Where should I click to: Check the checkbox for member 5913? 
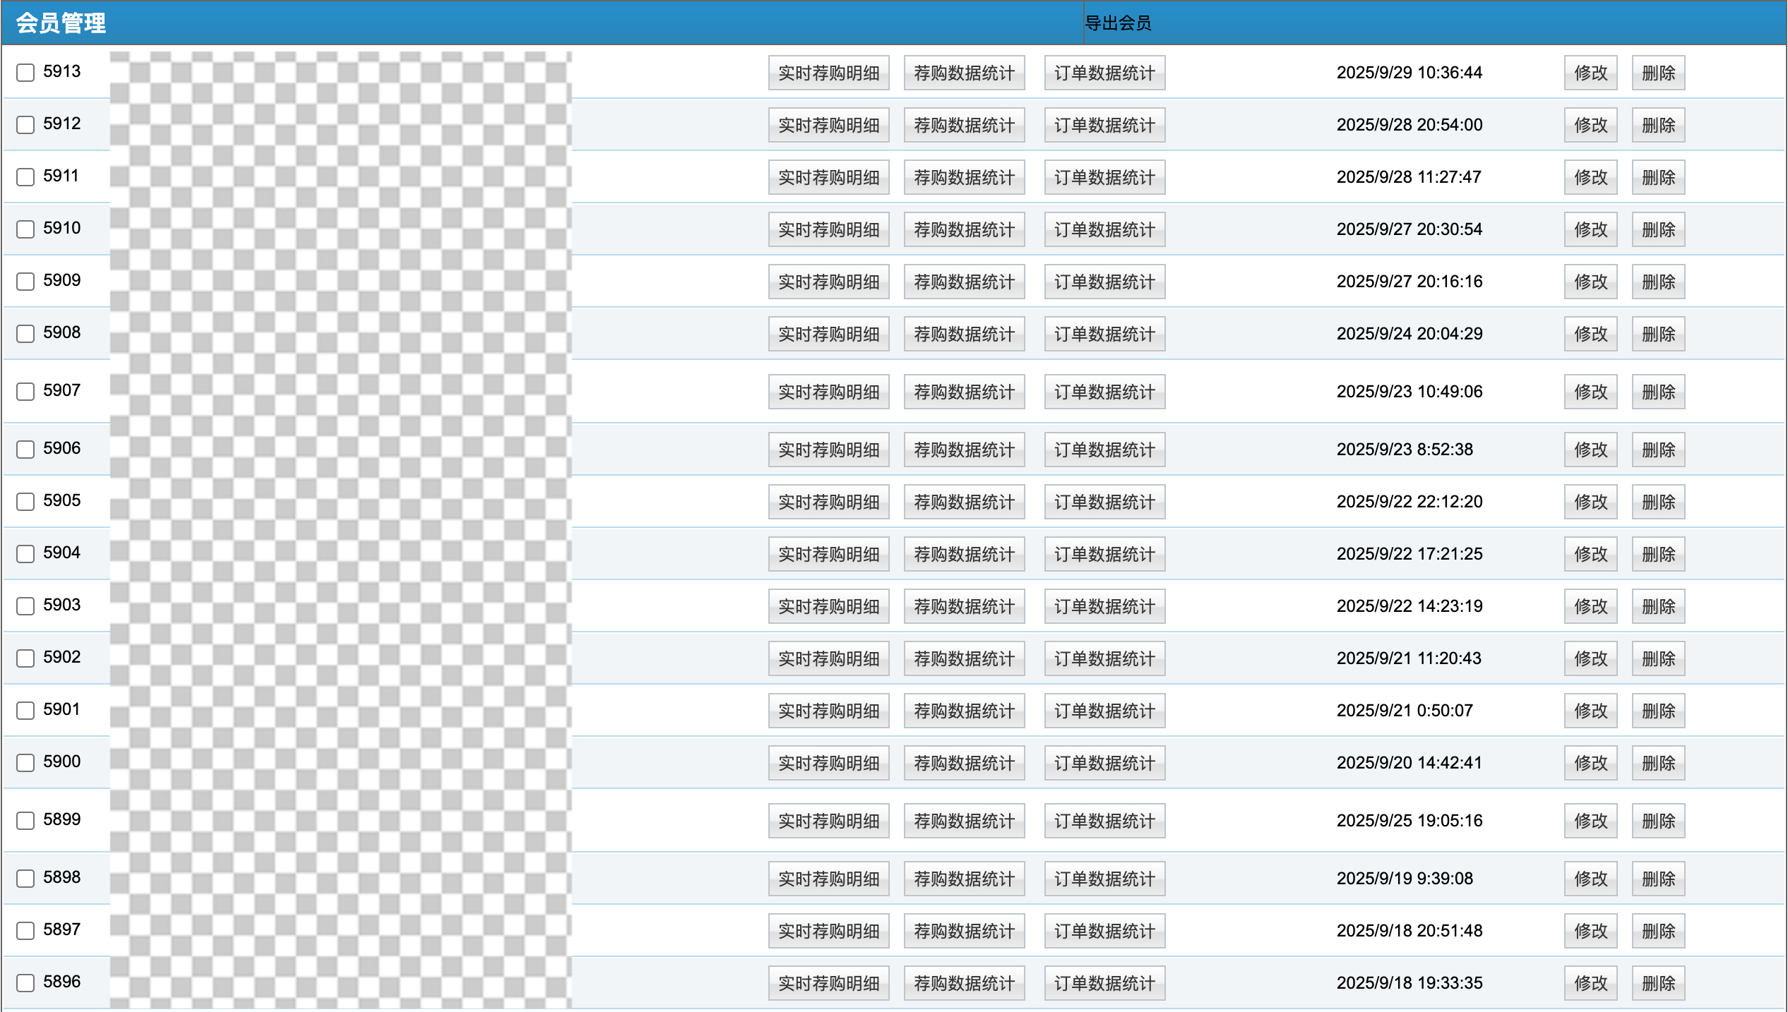(25, 73)
